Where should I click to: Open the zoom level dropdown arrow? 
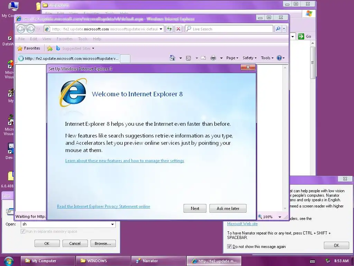tap(280, 217)
